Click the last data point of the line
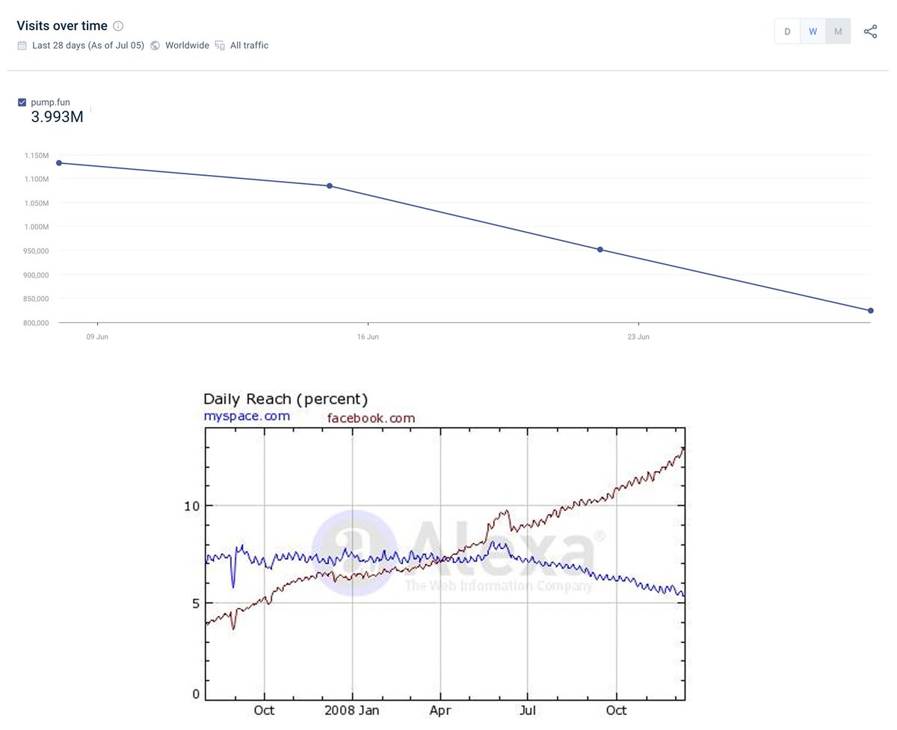The height and width of the screenshot is (730, 897). coord(871,310)
